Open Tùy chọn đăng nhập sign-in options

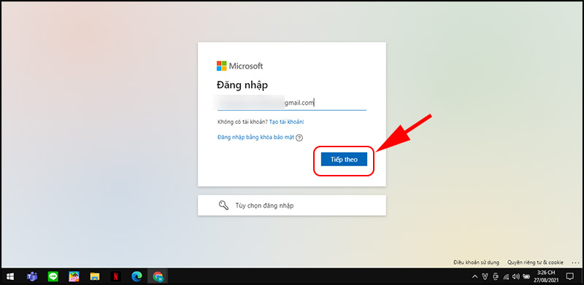291,206
